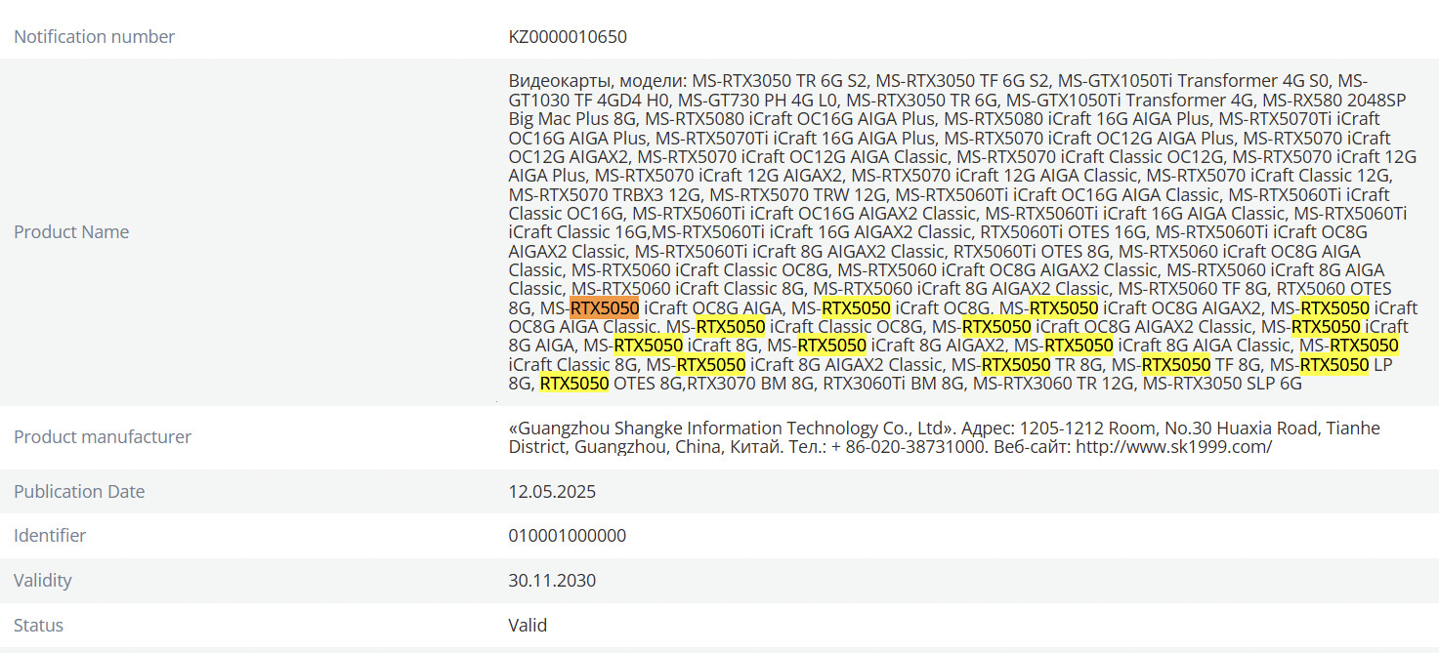The image size is (1439, 653).
Task: Click the address text "No.30 Huaxia Road"
Action: (1243, 429)
